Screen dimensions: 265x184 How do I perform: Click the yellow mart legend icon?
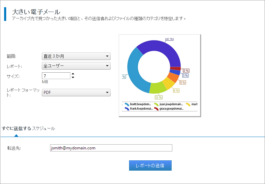188,104
